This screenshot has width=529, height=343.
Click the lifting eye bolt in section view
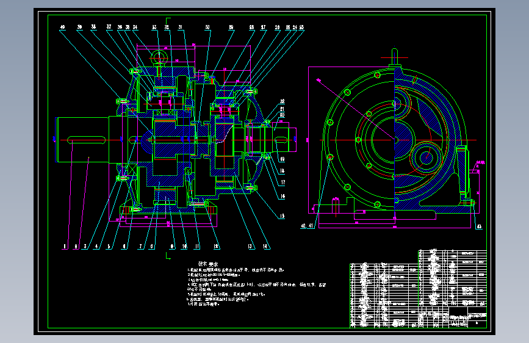[159, 62]
